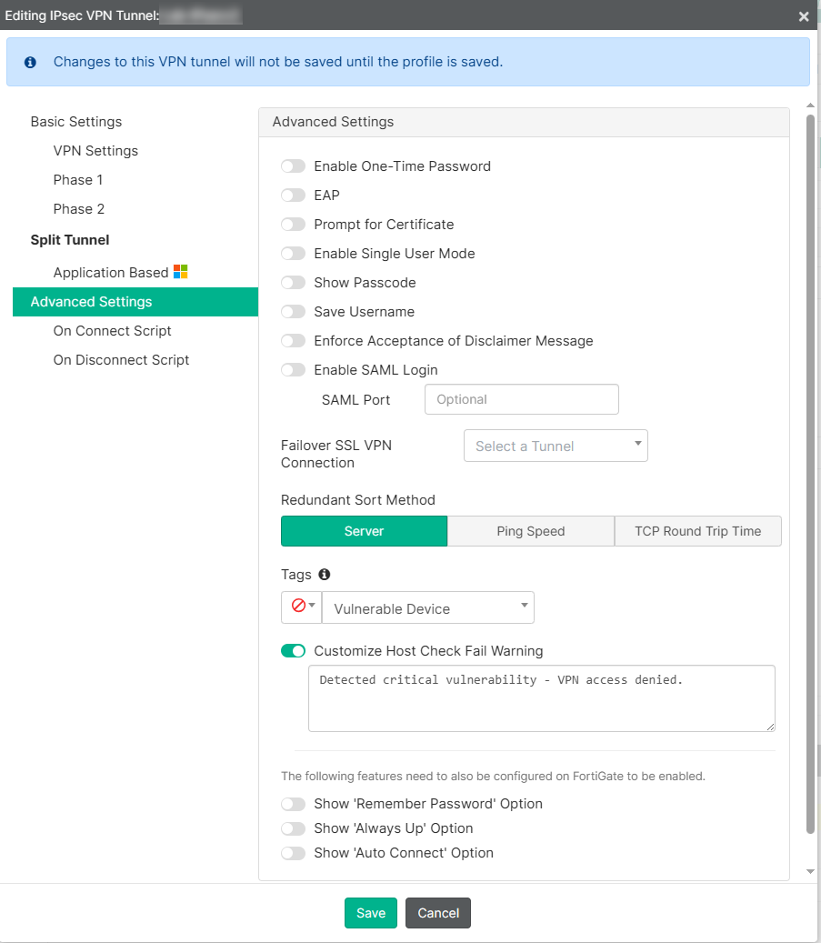Click the info icon in the blue banner
The image size is (821, 943).
coord(31,63)
